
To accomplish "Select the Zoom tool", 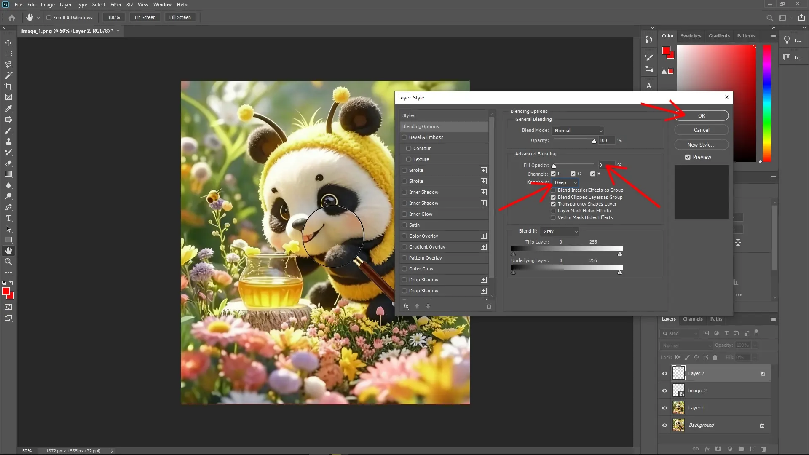I will coord(8,262).
